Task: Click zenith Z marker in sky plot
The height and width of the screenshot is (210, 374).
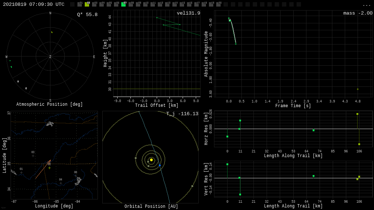Action: tap(50, 57)
